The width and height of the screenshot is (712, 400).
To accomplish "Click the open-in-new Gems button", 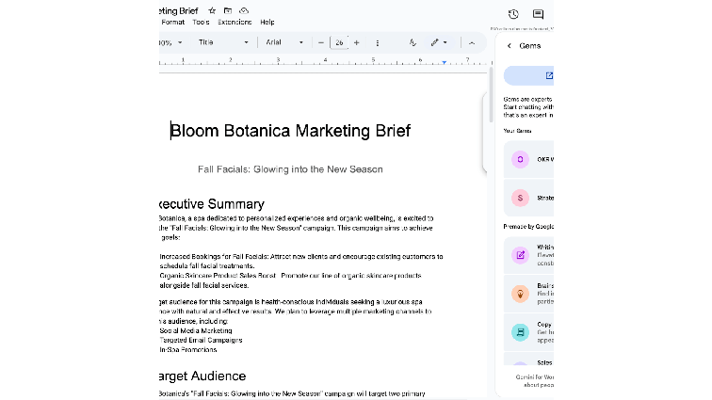I will (x=529, y=76).
